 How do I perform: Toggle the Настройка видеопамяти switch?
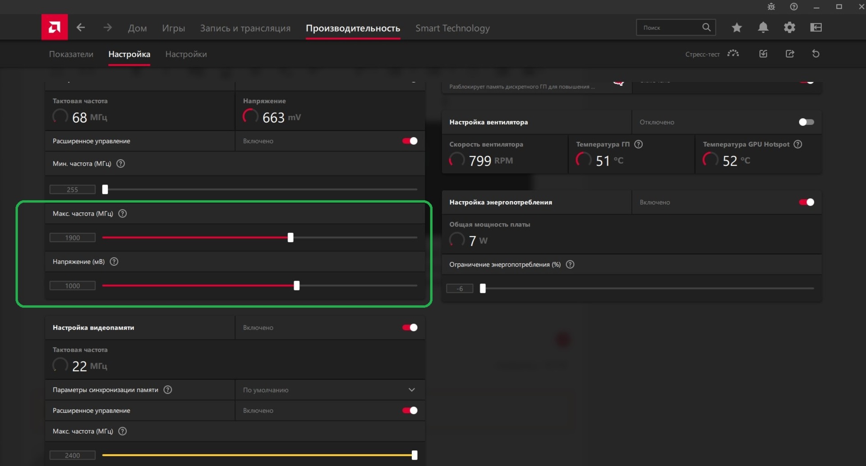410,328
